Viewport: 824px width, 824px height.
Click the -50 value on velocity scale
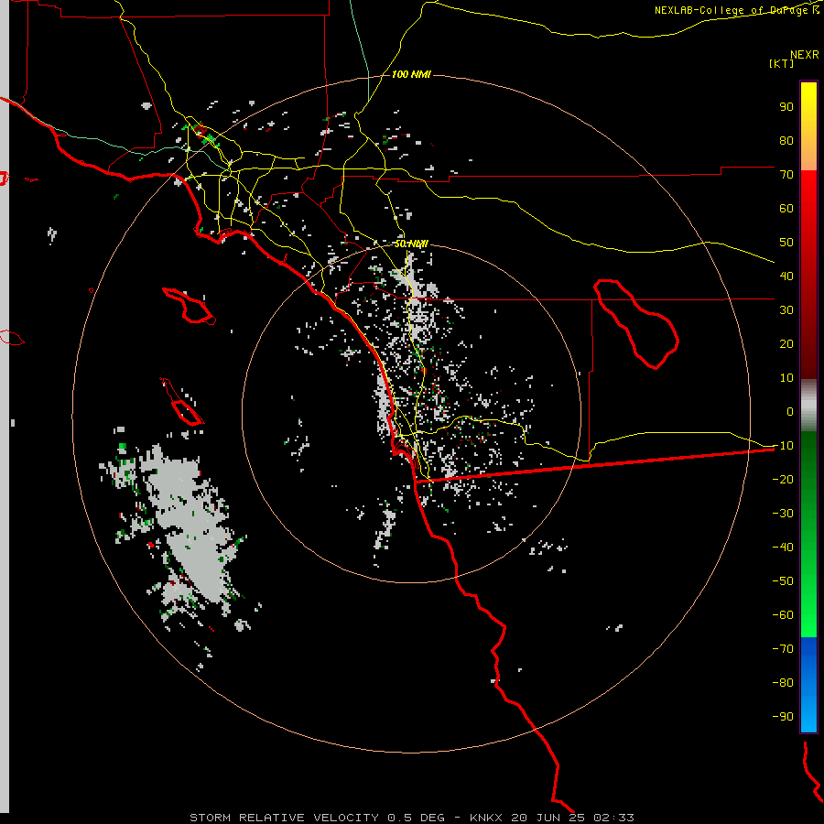point(783,581)
